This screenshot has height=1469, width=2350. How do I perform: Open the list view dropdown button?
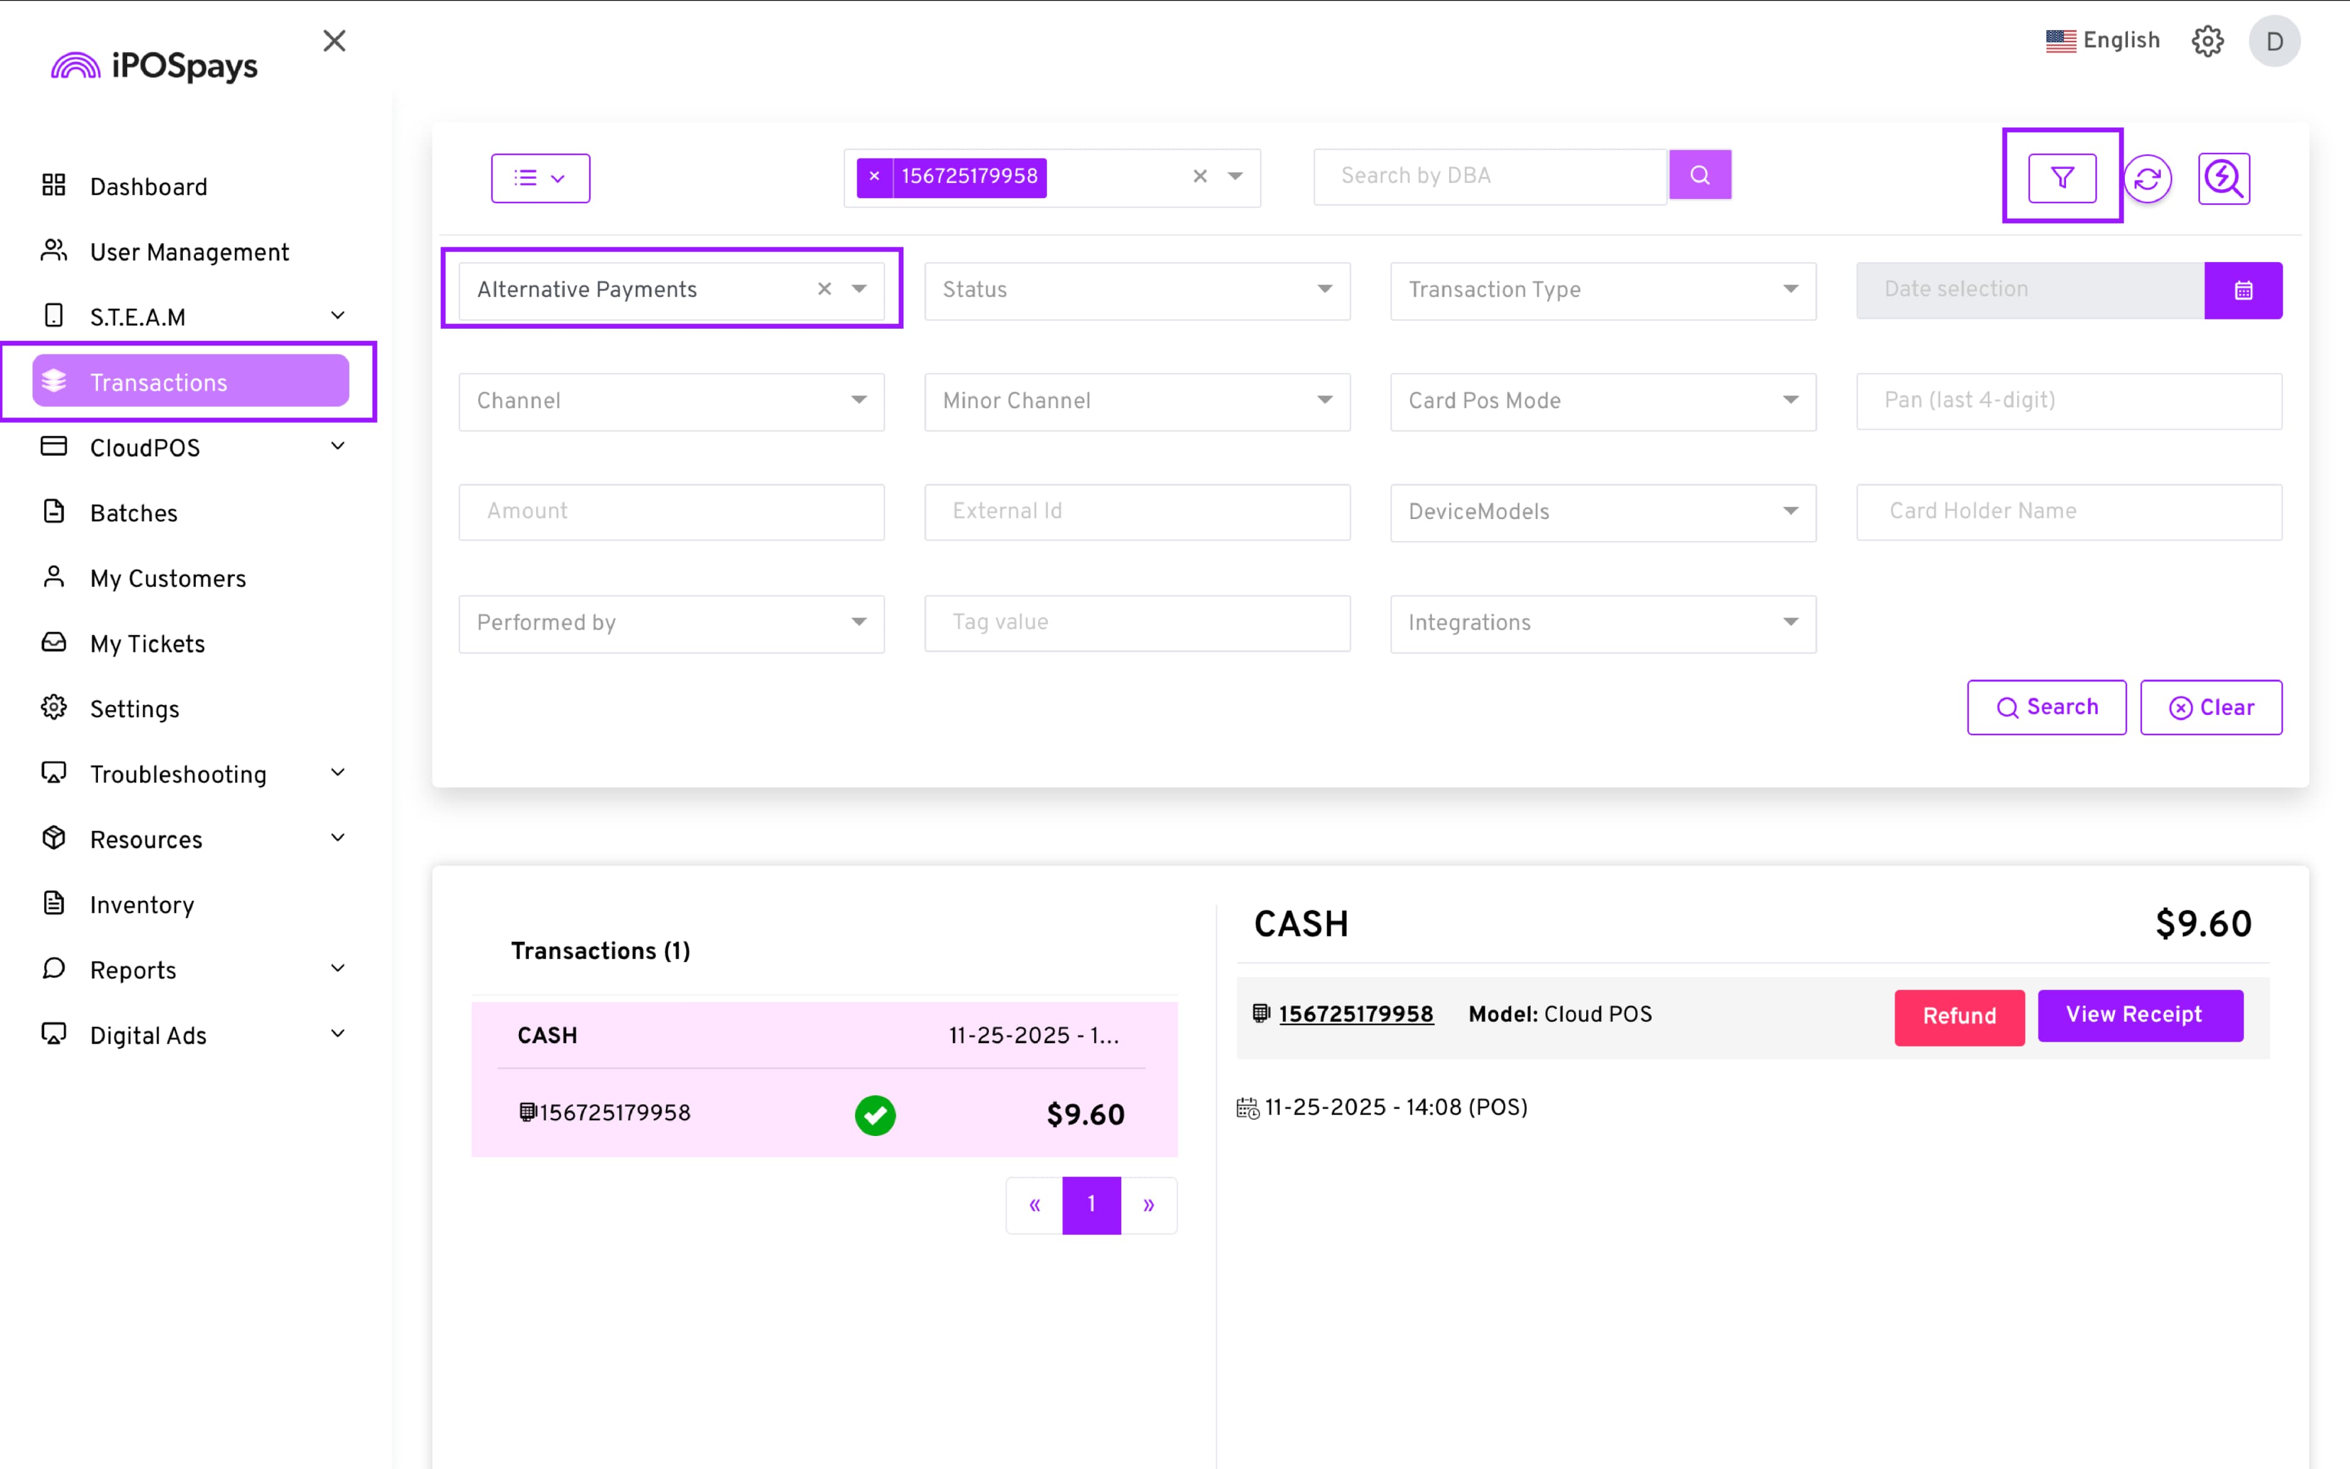(540, 179)
